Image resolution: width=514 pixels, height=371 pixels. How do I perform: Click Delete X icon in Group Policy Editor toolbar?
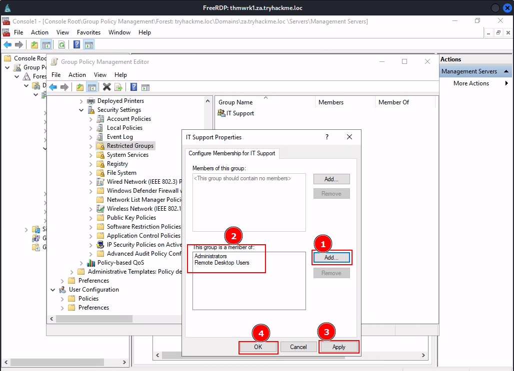tap(106, 87)
